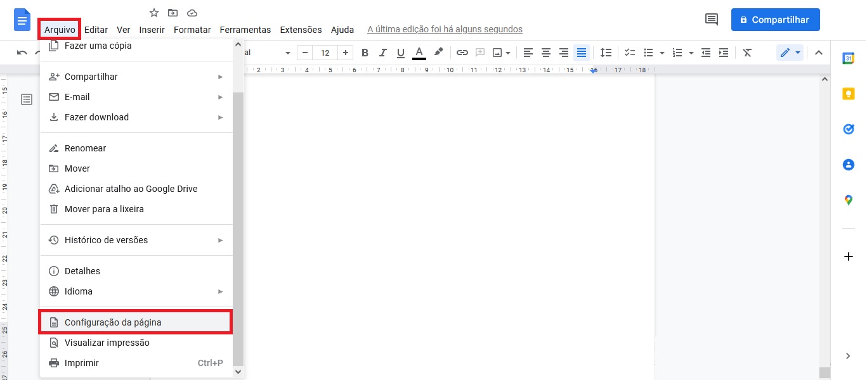Toggle bold formatting in the toolbar

pyautogui.click(x=365, y=53)
